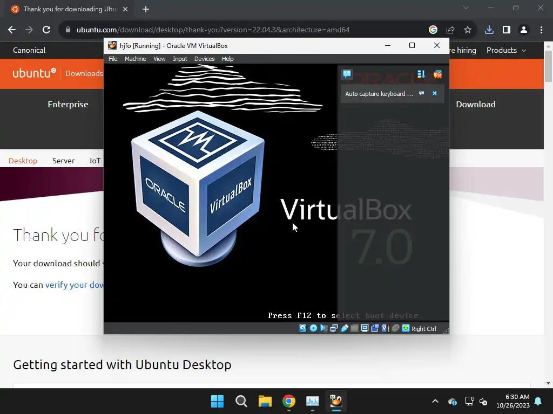This screenshot has width=553, height=414.
Task: Click the Chrome back navigation arrow
Action: point(12,30)
